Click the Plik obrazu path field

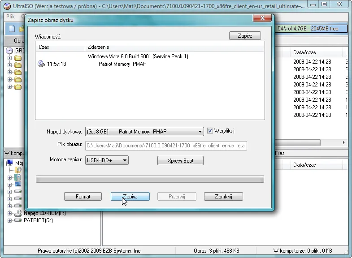click(x=166, y=146)
